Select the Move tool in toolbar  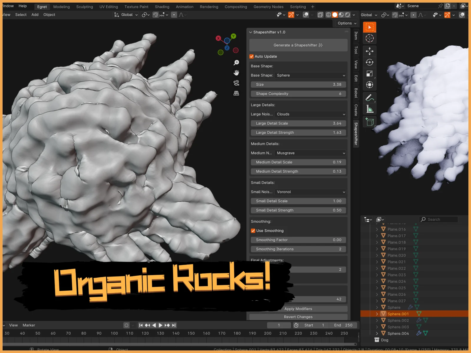click(x=369, y=51)
